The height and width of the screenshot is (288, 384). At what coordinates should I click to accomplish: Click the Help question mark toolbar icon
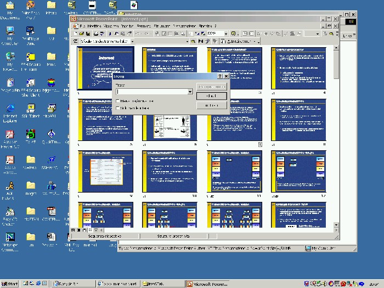233,33
